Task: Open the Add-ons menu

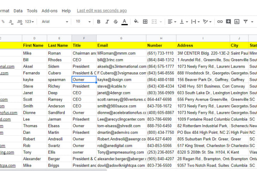Action: coord(49,11)
